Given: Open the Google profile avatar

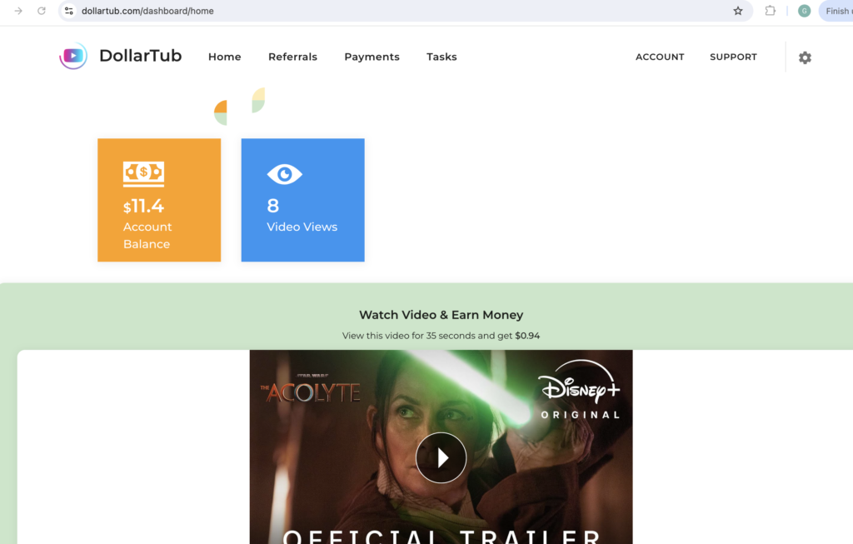Looking at the screenshot, I should click(804, 11).
